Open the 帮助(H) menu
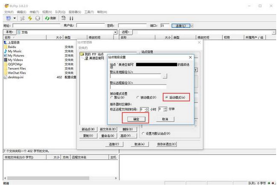Viewport: 278px width, 188px height. click(x=102, y=12)
